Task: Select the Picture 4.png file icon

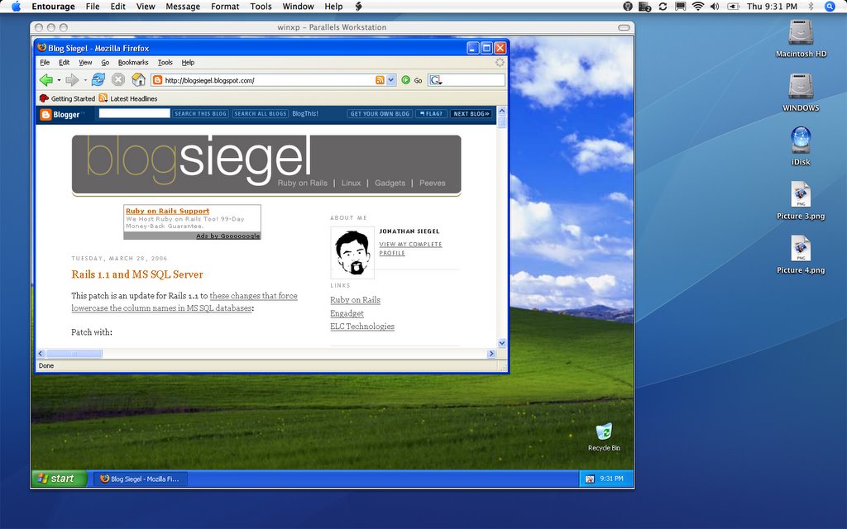Action: click(x=801, y=248)
